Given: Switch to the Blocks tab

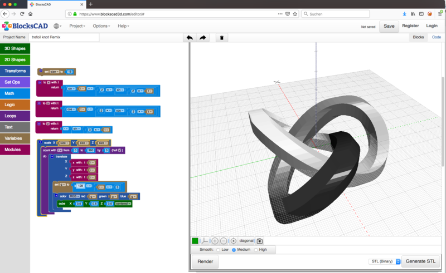Looking at the screenshot, I should click(x=418, y=37).
